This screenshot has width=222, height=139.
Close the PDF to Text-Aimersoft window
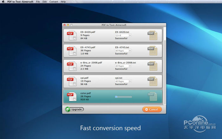click(x=65, y=25)
